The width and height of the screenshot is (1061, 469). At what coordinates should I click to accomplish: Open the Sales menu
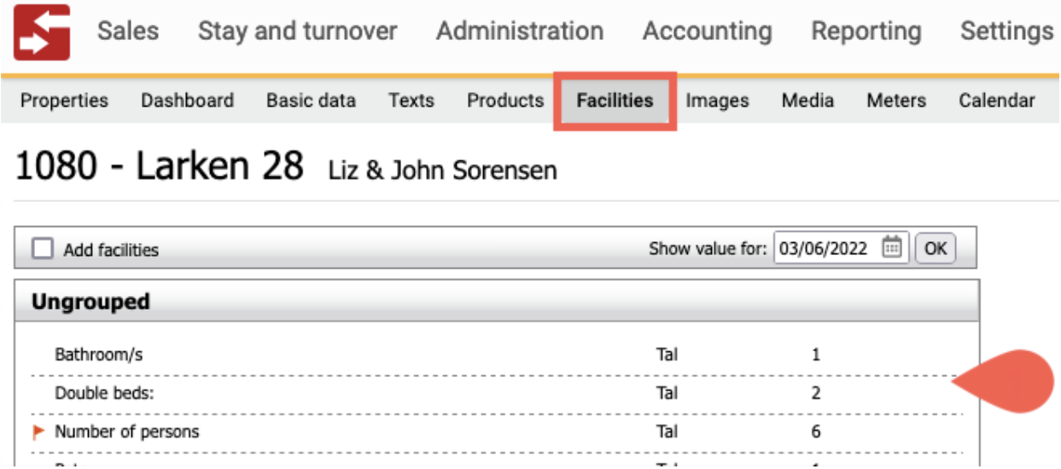click(x=128, y=32)
